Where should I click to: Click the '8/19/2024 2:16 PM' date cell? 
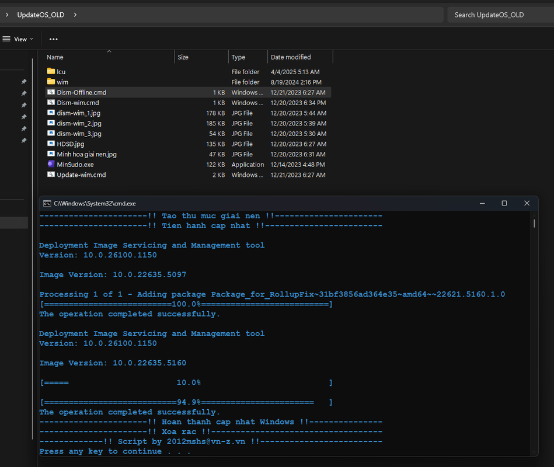(296, 82)
